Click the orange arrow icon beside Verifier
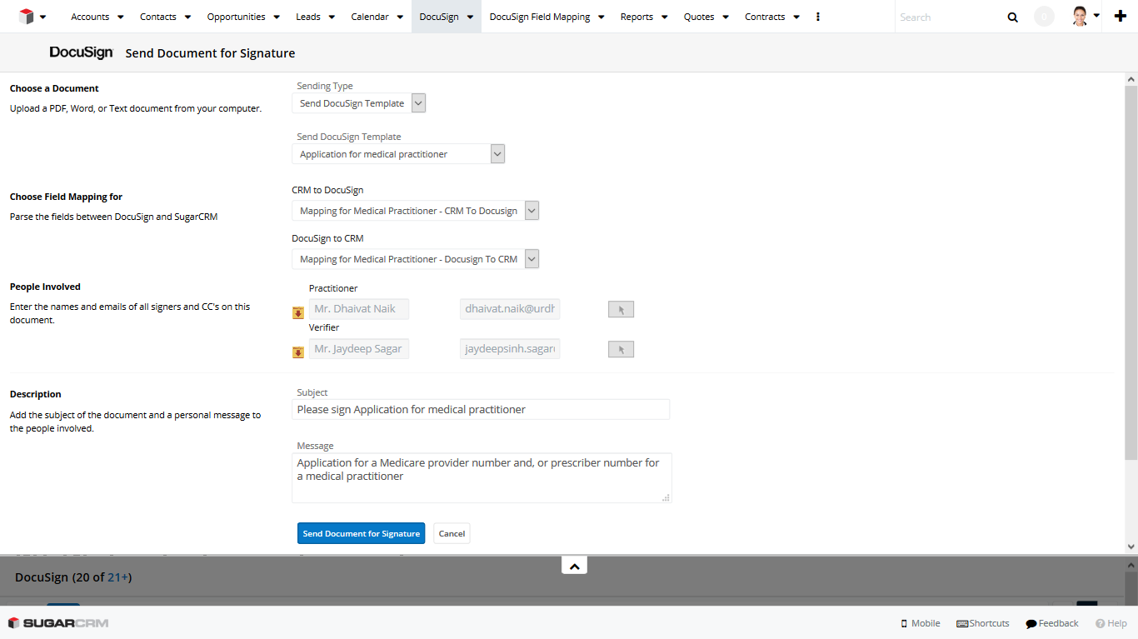Viewport: 1138px width, 639px height. pos(298,352)
